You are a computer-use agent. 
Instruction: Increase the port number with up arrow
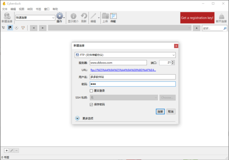173,62
